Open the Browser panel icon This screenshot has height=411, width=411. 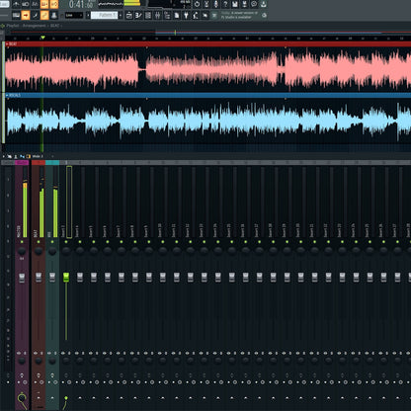(x=167, y=15)
